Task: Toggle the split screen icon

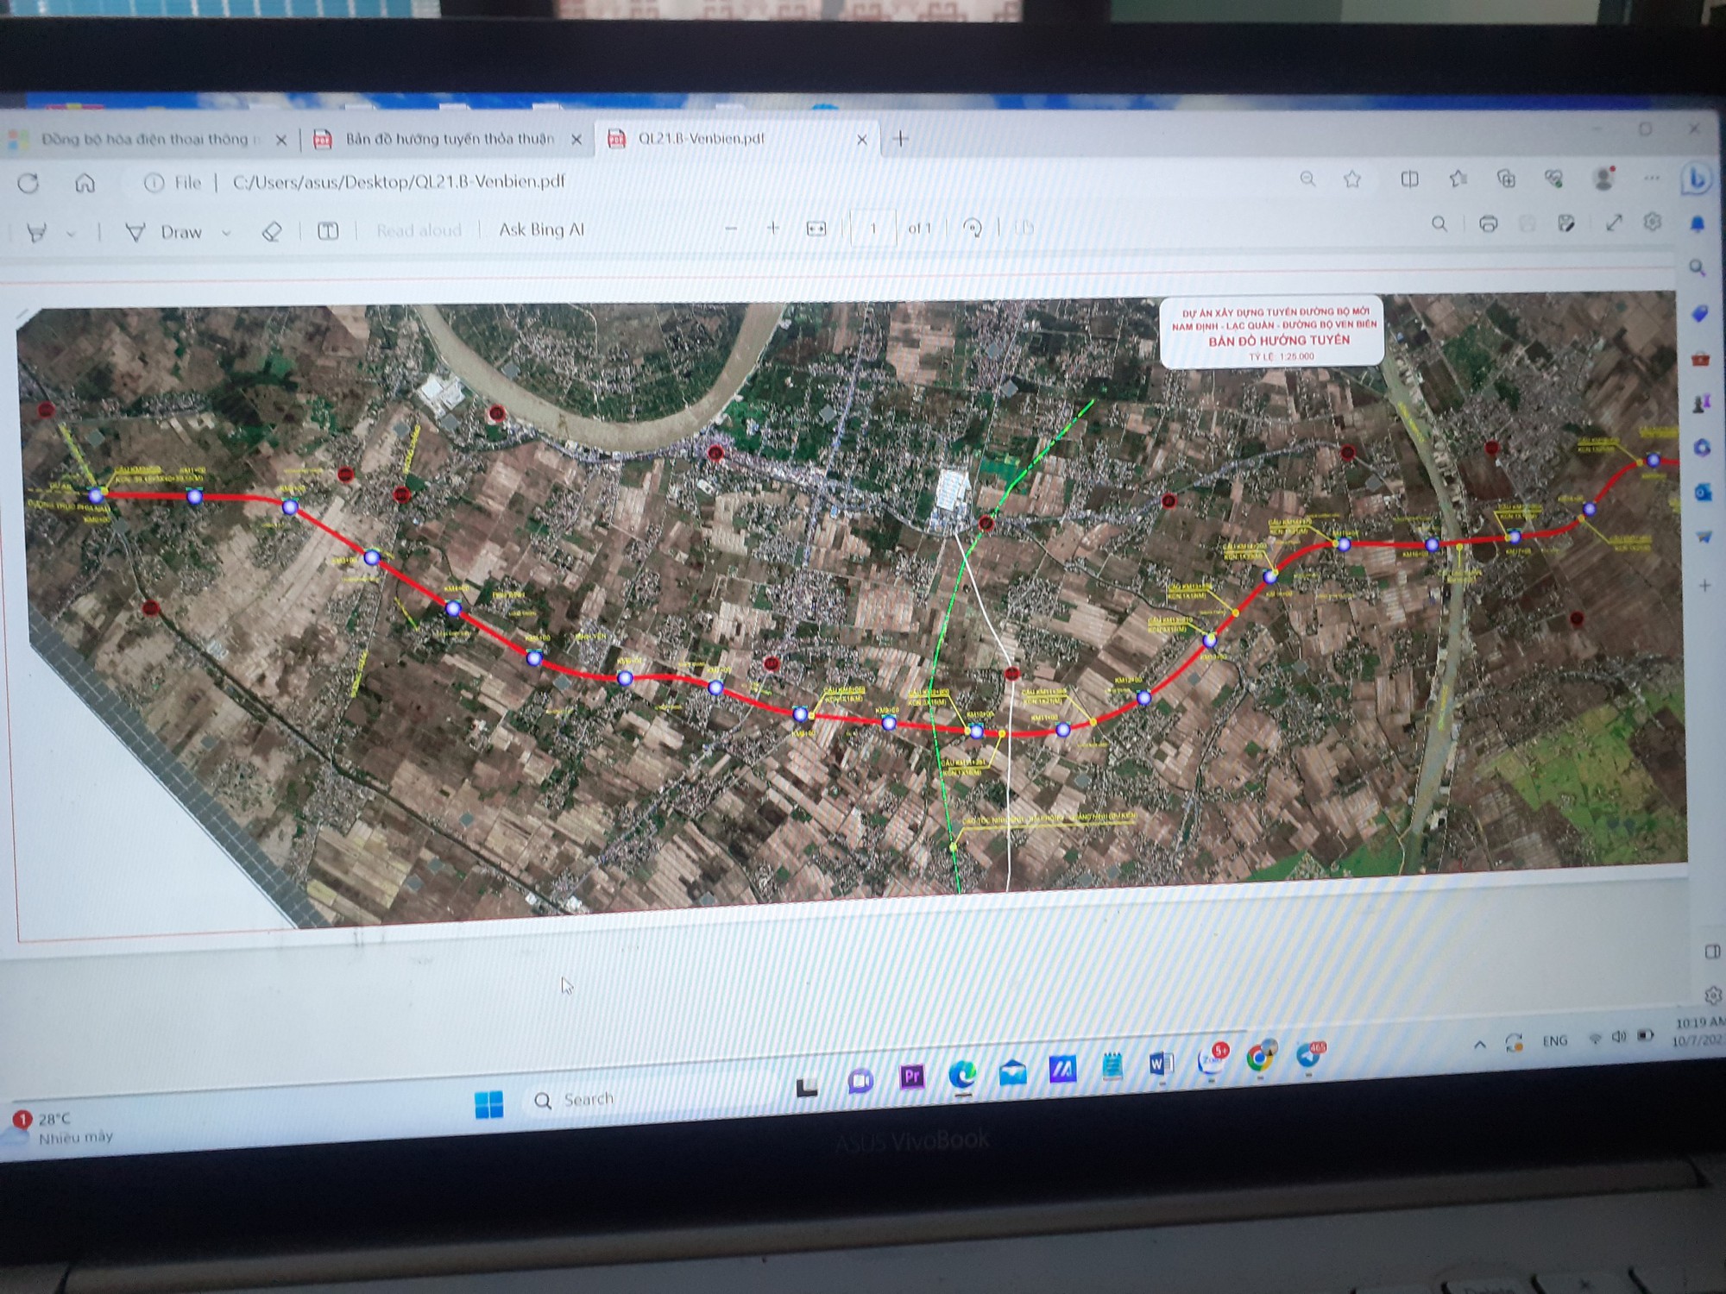Action: click(x=1409, y=179)
